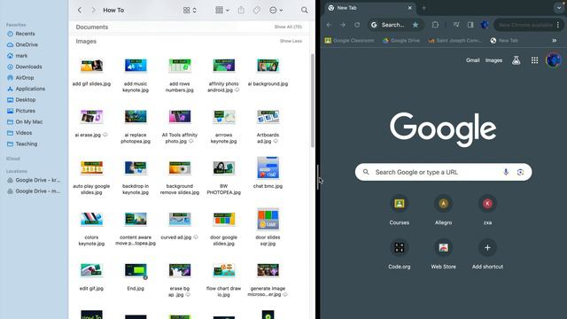Select mark home folder in sidebar
567x319 pixels.
pyautogui.click(x=18, y=56)
